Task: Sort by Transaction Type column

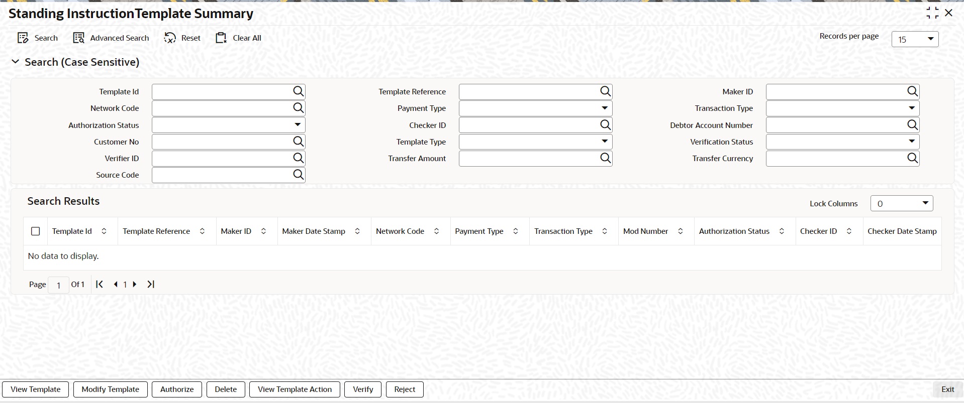Action: 605,231
